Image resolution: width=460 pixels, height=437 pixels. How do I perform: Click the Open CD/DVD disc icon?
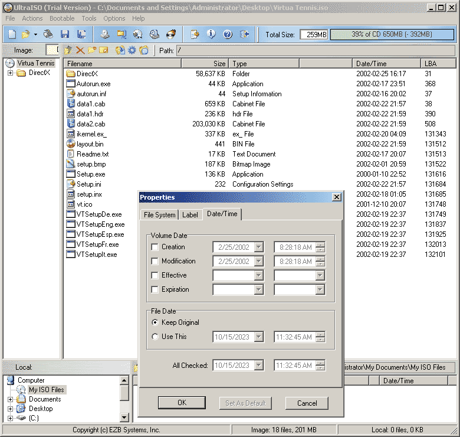click(x=48, y=34)
